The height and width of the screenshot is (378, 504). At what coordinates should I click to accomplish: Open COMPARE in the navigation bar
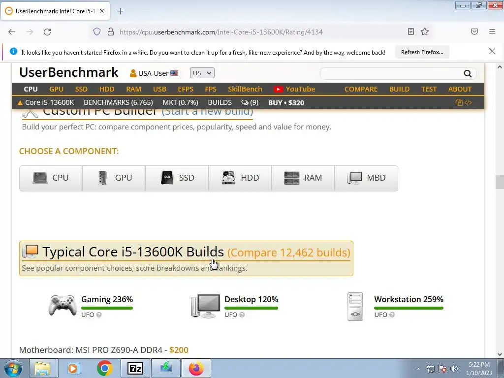(x=361, y=89)
